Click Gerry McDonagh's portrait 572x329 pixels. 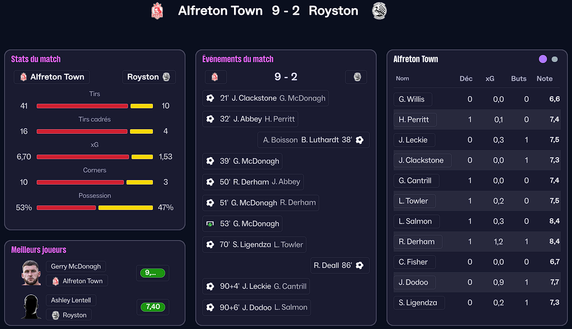pyautogui.click(x=31, y=273)
